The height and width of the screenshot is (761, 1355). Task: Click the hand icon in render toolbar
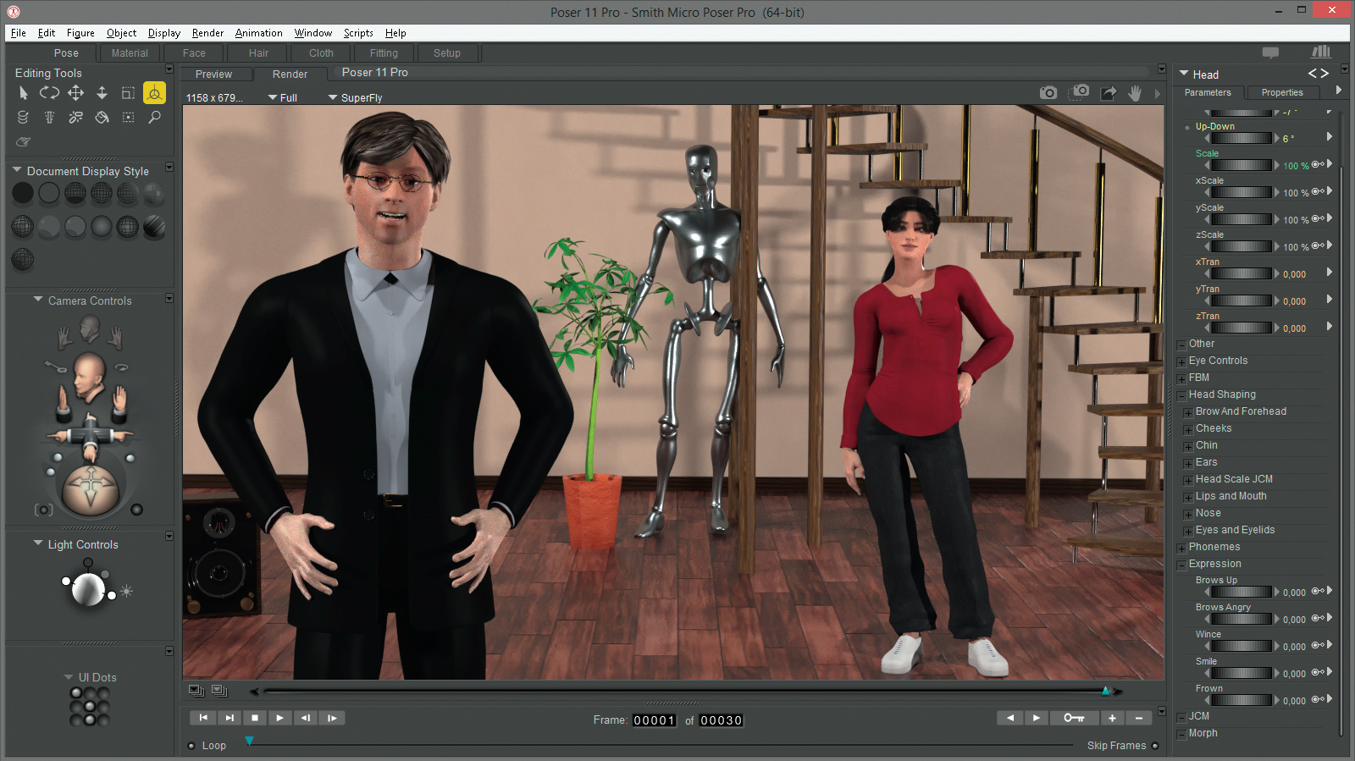[1135, 93]
